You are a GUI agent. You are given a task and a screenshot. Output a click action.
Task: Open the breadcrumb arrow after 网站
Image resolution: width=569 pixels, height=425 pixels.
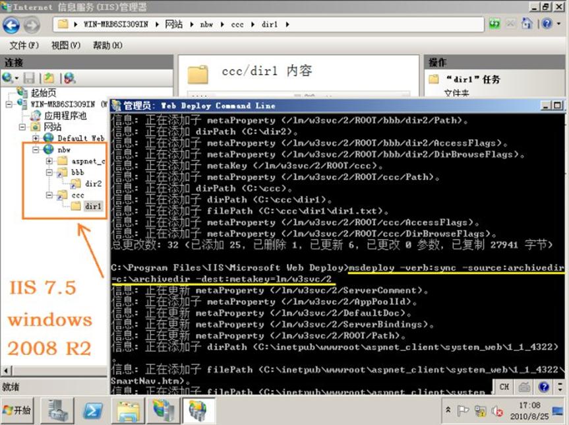pyautogui.click(x=192, y=24)
